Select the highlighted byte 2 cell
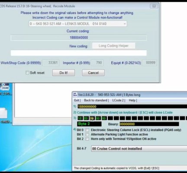Viewport: 187px width, 173px height. point(92,119)
